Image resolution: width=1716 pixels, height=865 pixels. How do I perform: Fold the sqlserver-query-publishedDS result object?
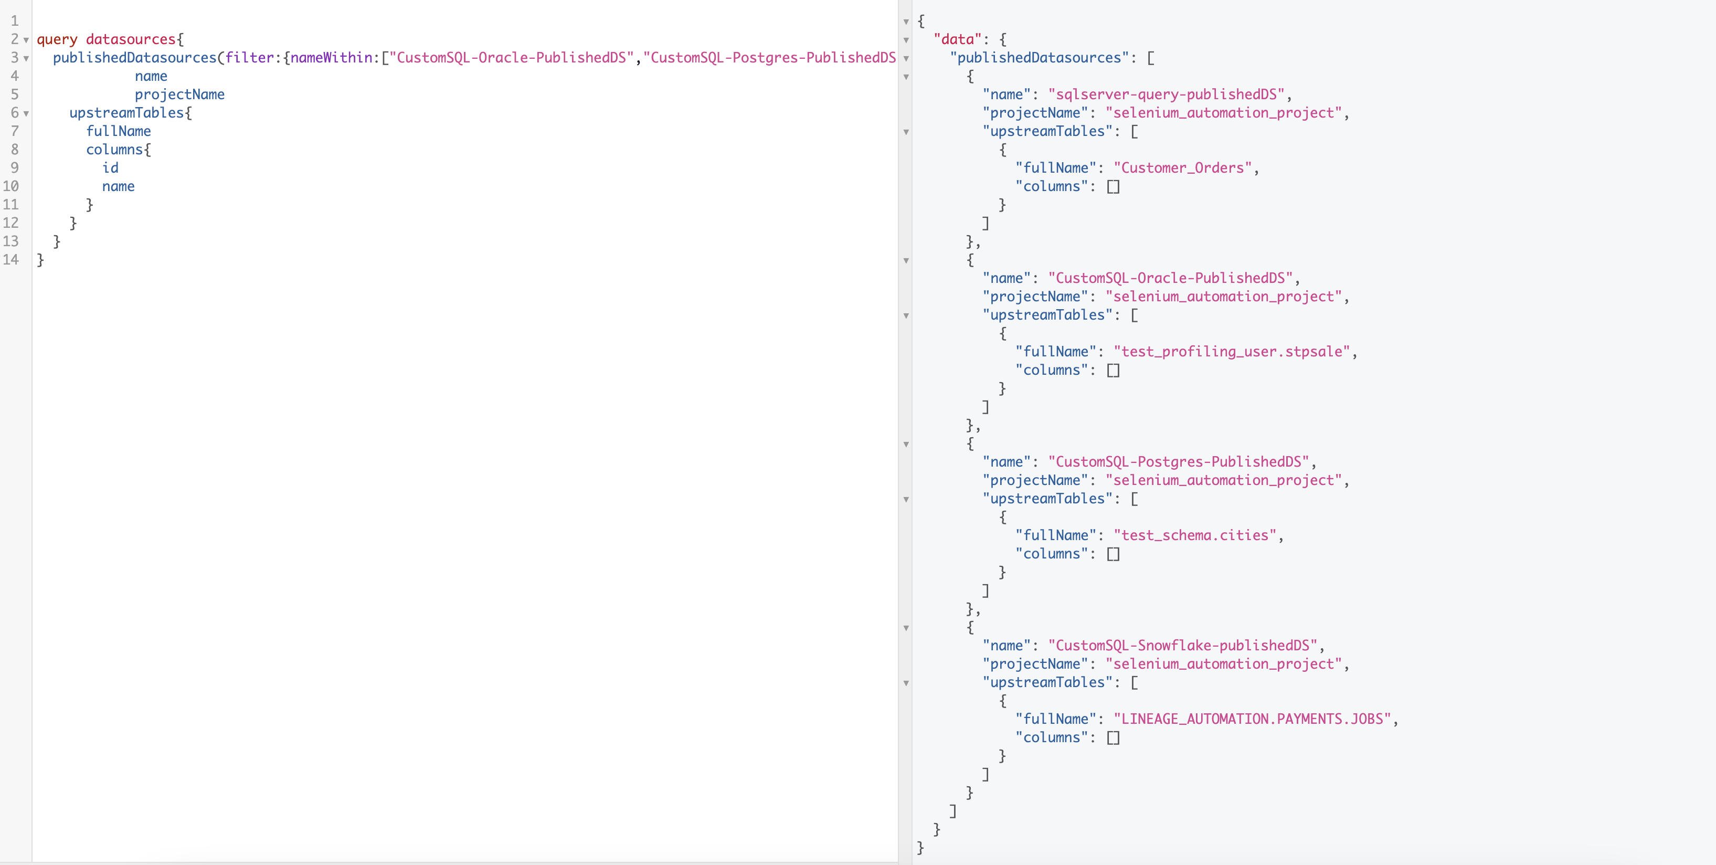pyautogui.click(x=906, y=77)
